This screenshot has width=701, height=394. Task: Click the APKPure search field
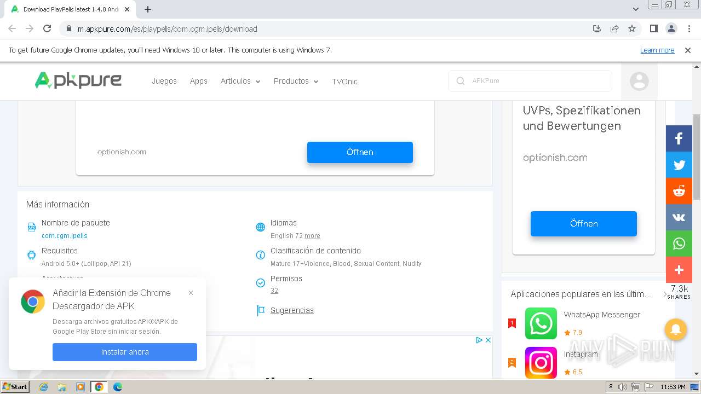click(530, 81)
